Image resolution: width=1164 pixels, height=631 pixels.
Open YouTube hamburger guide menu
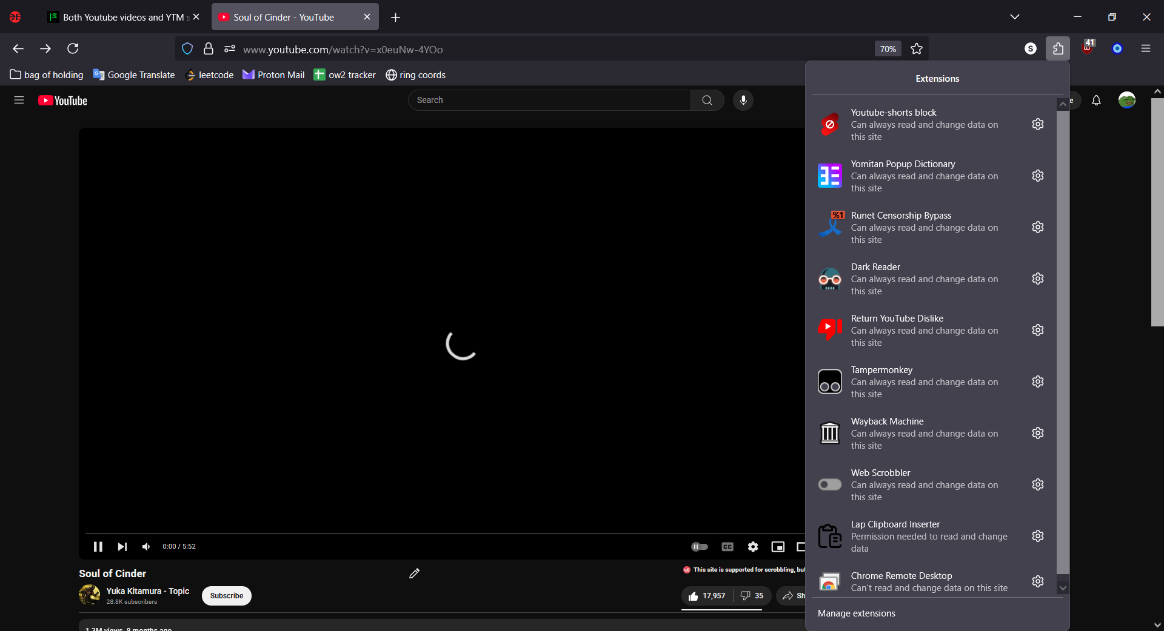[x=19, y=101]
